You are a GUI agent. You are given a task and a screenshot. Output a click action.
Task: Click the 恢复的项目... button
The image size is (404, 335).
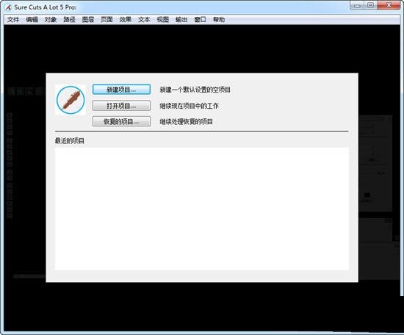click(x=121, y=122)
